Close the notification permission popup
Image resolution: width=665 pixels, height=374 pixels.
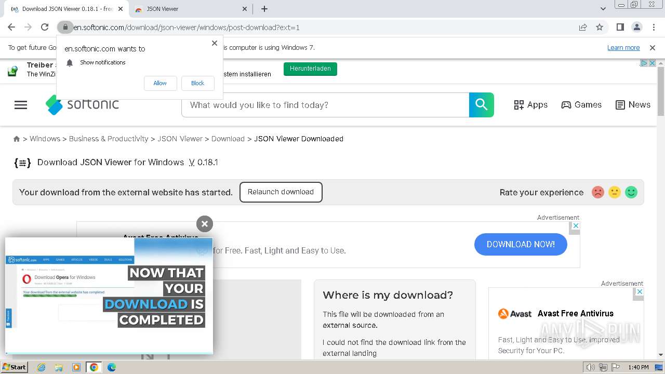point(215,43)
